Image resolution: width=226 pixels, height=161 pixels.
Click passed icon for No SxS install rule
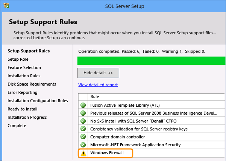(x=83, y=121)
